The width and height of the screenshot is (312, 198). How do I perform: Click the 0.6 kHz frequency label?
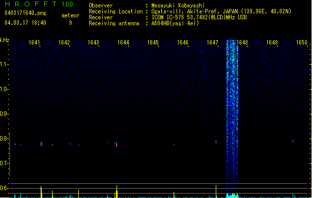[x=4, y=188]
